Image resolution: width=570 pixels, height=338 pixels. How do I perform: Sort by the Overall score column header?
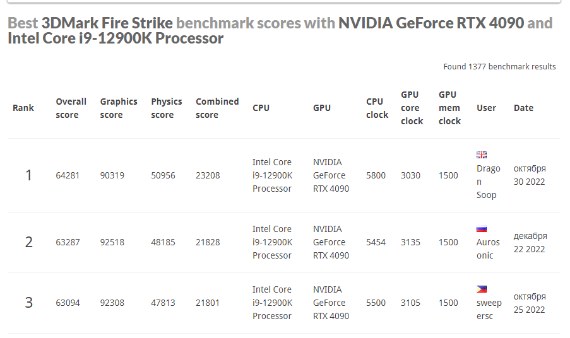[x=71, y=108]
